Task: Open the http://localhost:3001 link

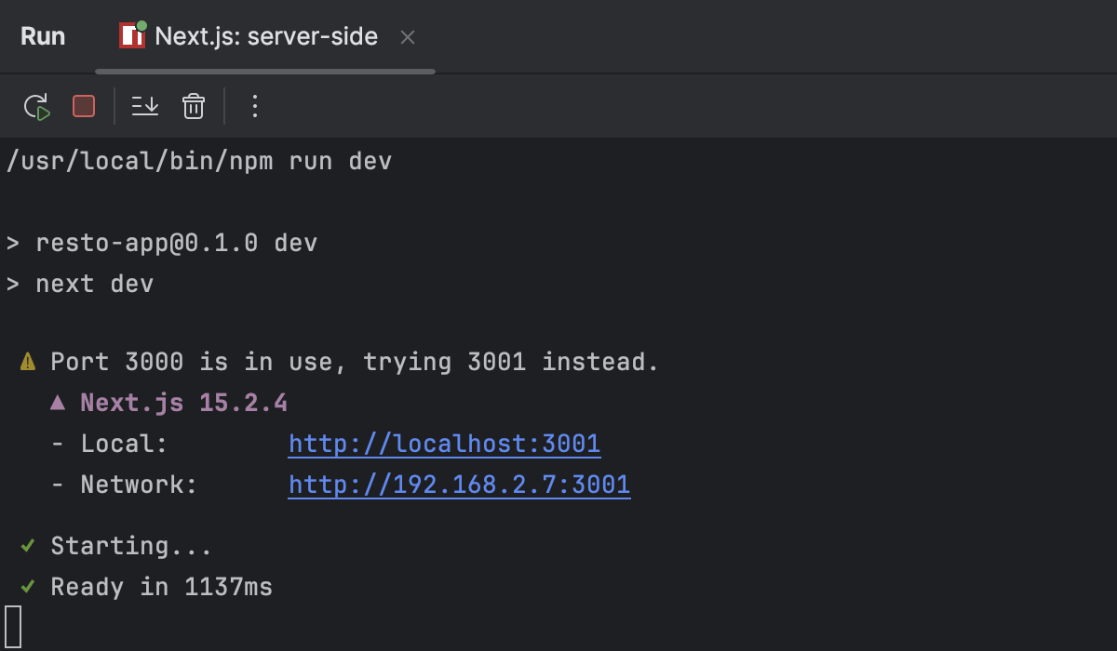Action: 444,443
